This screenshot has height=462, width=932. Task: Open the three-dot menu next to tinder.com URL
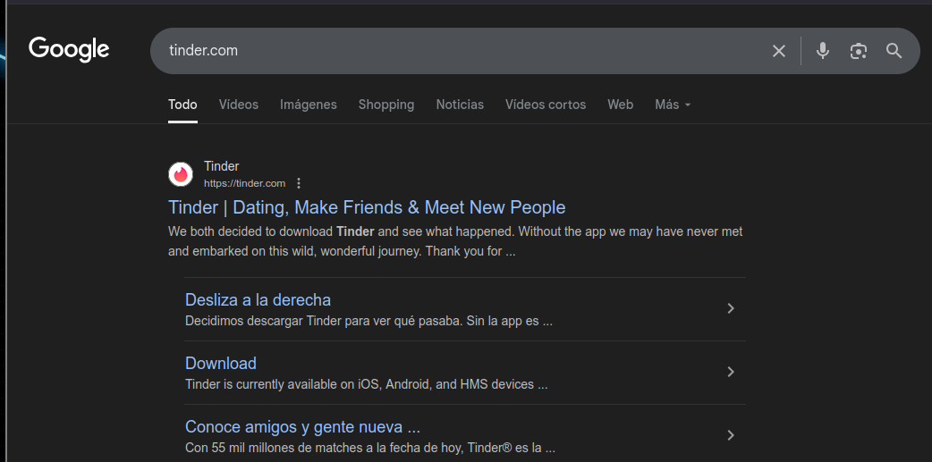[x=299, y=183]
